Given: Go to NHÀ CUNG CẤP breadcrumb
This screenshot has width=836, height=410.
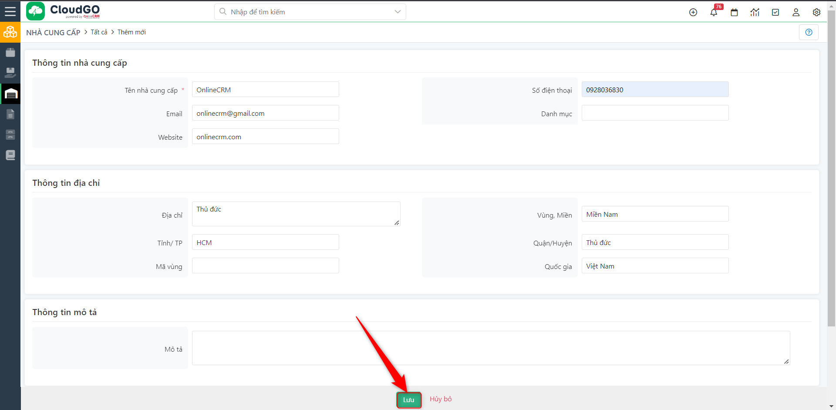Looking at the screenshot, I should 53,32.
